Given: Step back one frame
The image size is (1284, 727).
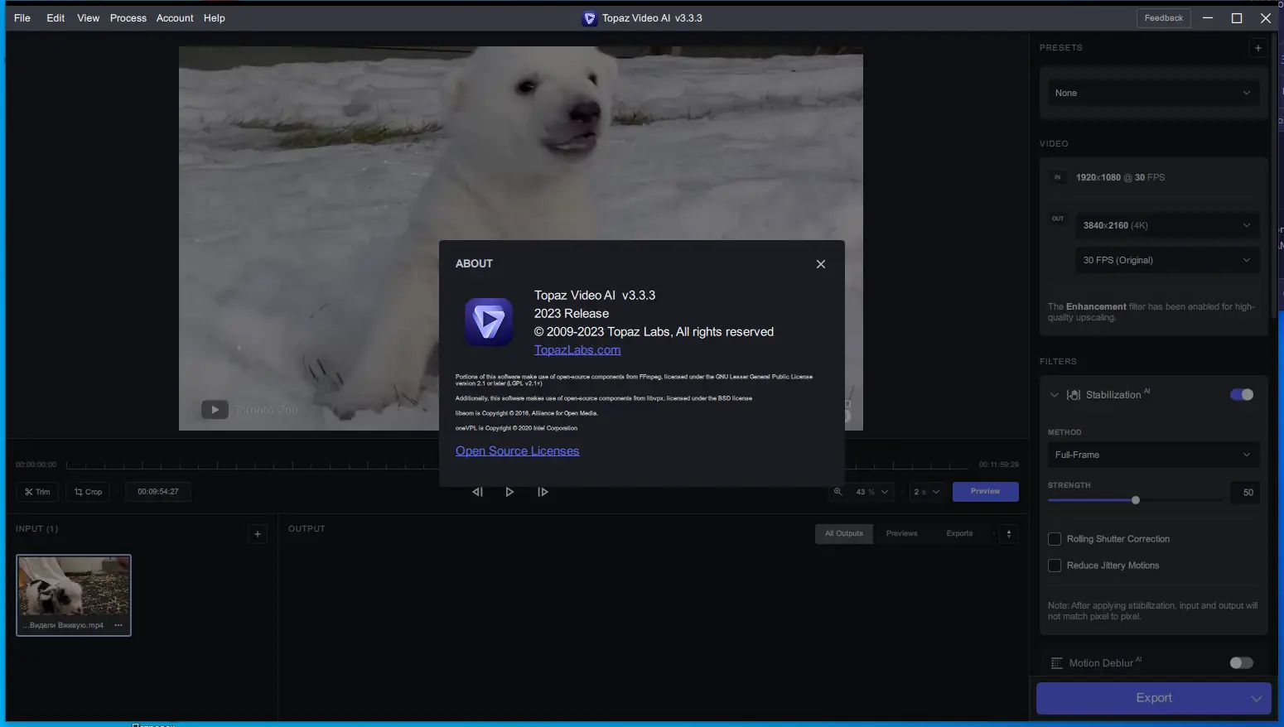Looking at the screenshot, I should pos(477,492).
